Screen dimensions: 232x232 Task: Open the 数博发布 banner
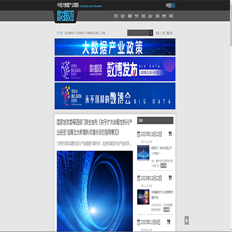click(x=115, y=69)
